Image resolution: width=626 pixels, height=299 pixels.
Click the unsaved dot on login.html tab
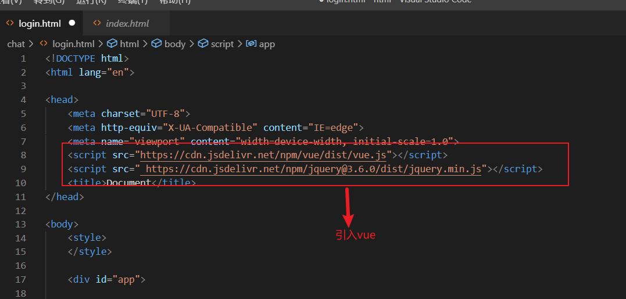72,23
